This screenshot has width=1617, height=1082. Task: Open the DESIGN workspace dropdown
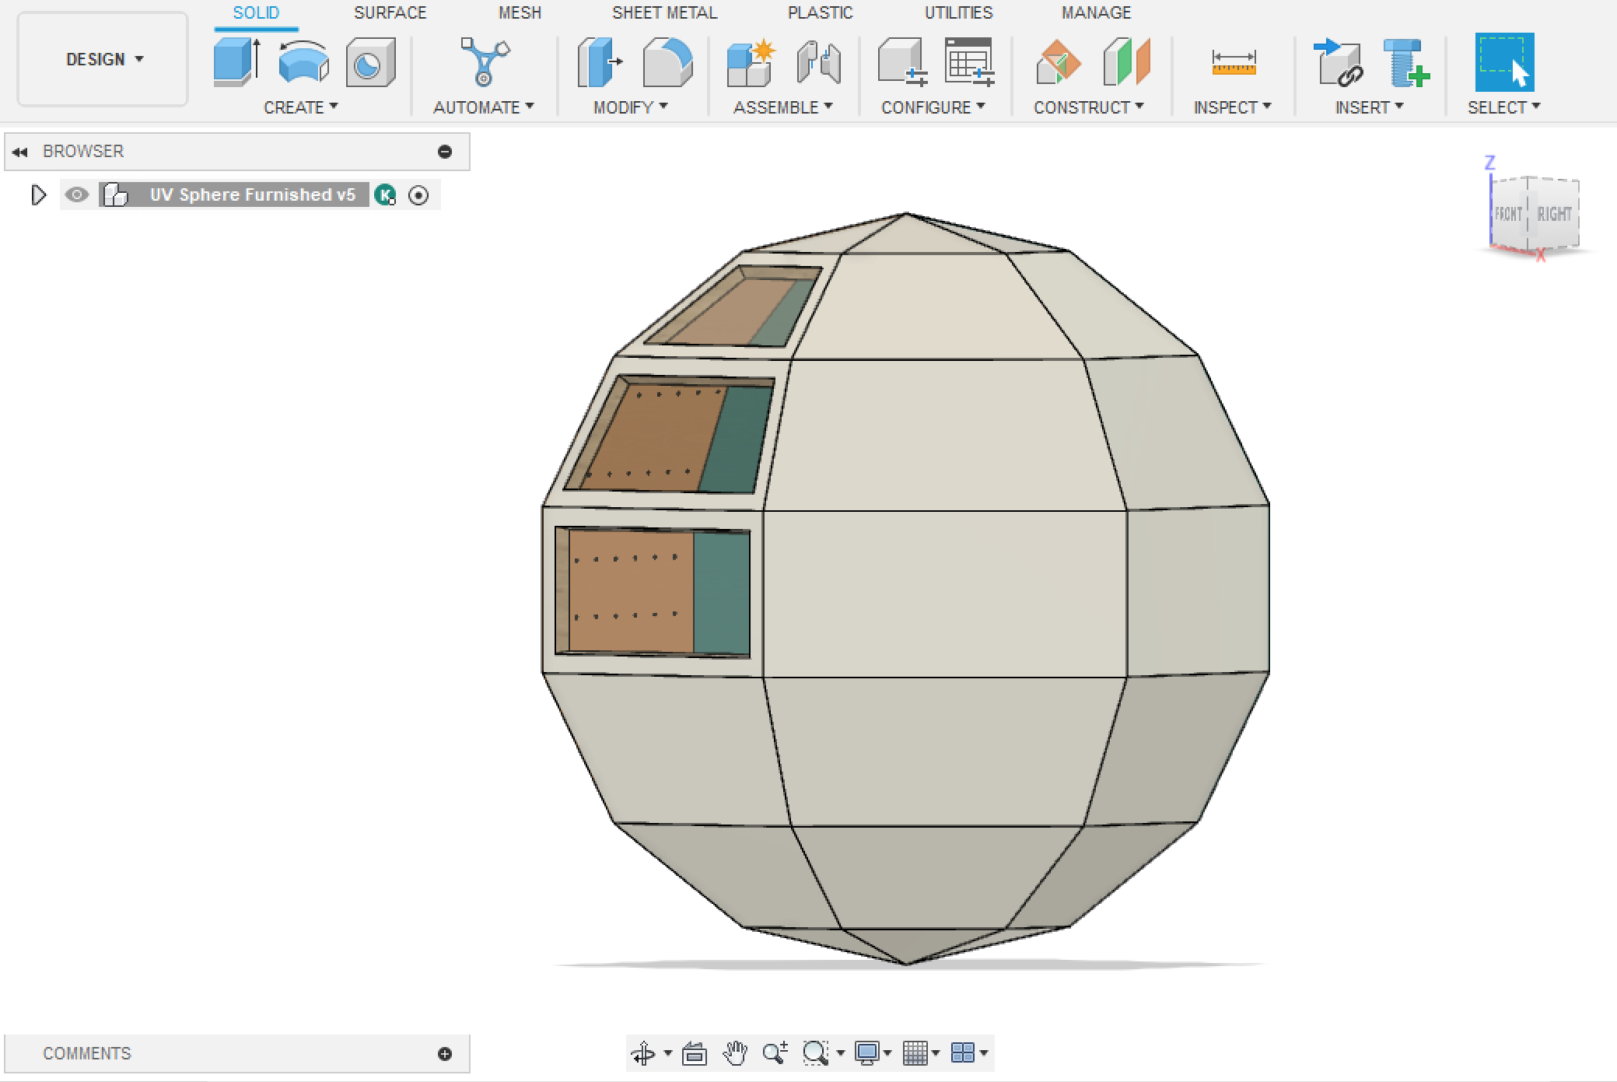coord(103,59)
